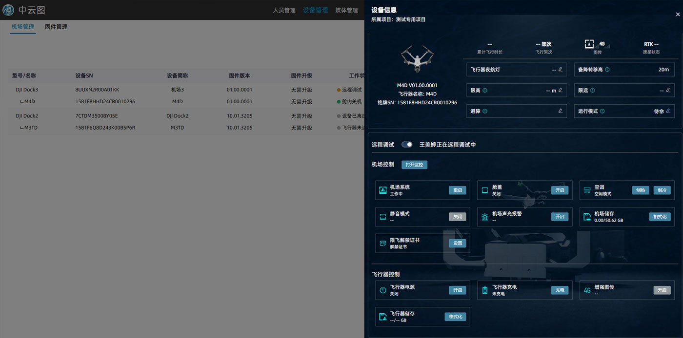Click the 机场声光报警 alarm icon
Image resolution: width=683 pixels, height=338 pixels.
tap(485, 217)
